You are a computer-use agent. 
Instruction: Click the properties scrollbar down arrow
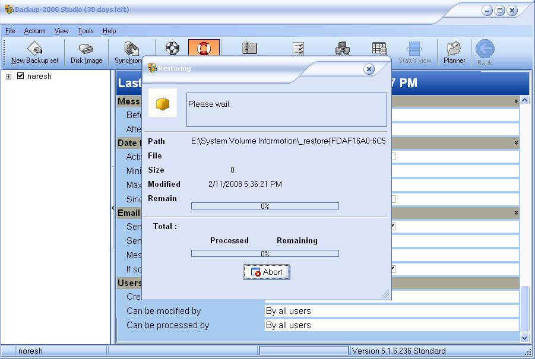524,338
